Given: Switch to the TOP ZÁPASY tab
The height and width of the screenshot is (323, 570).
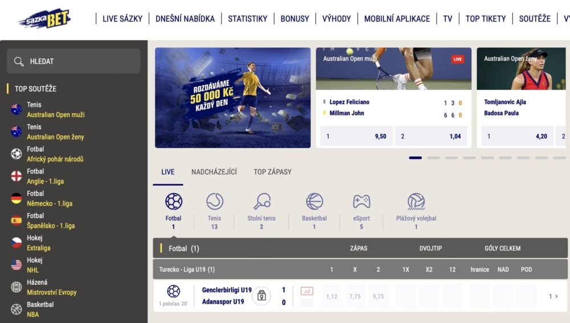Looking at the screenshot, I should [272, 172].
